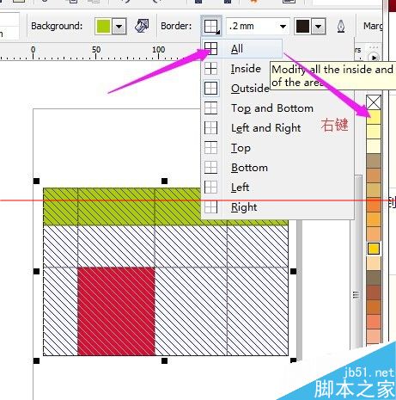Pick the dark brown-gray palette swatch
This screenshot has height=400, width=396.
pyautogui.click(x=374, y=278)
